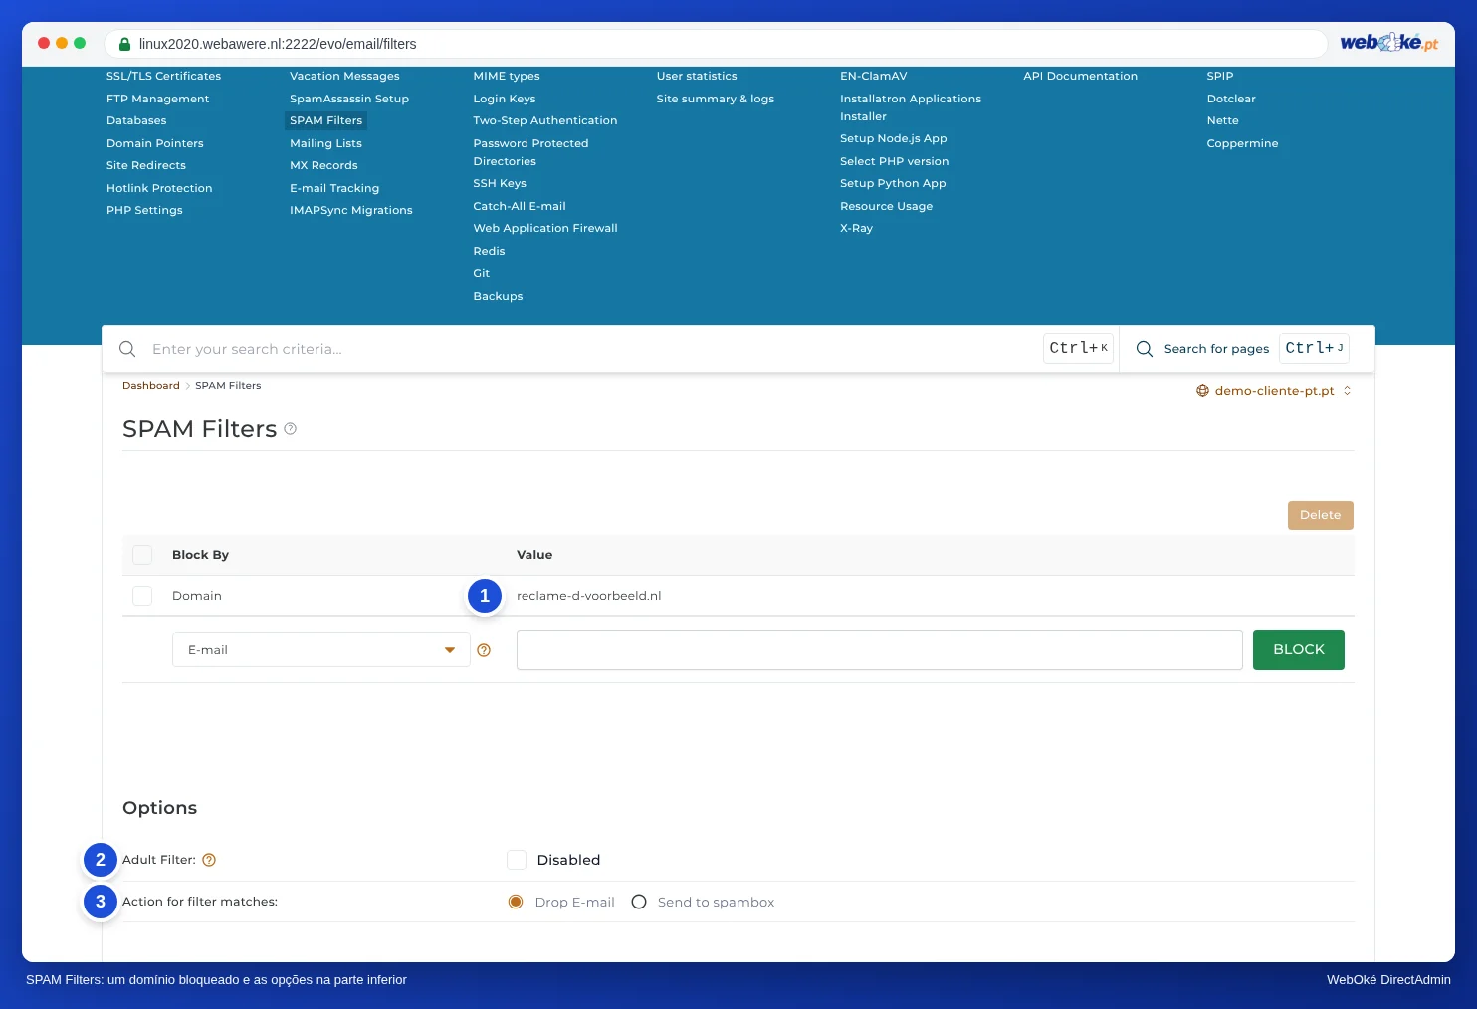Open Coppermine menu item
Screen dimensions: 1477x1009
click(x=1243, y=143)
